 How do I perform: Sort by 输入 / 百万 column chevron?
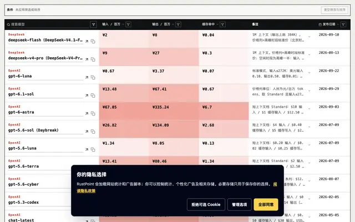123,24
